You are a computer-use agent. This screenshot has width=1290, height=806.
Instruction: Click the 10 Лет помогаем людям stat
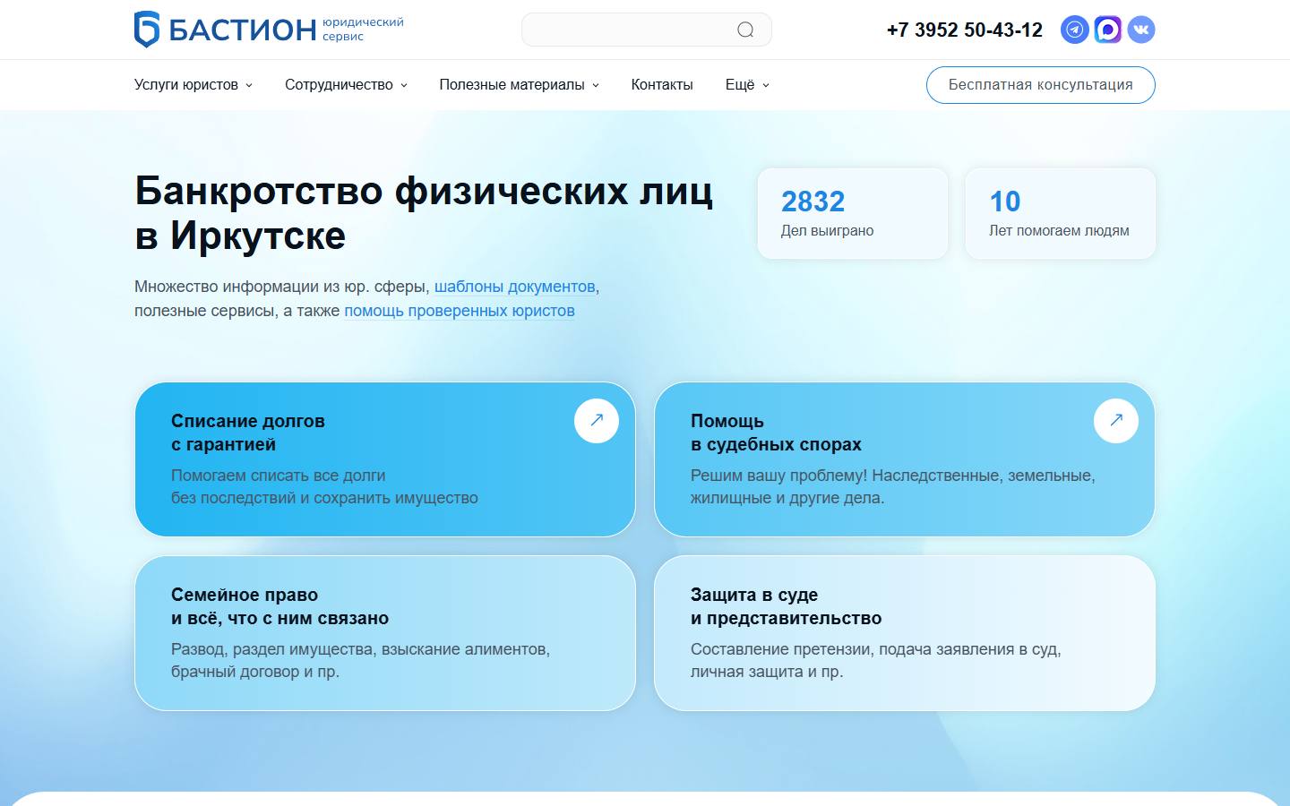[1061, 213]
